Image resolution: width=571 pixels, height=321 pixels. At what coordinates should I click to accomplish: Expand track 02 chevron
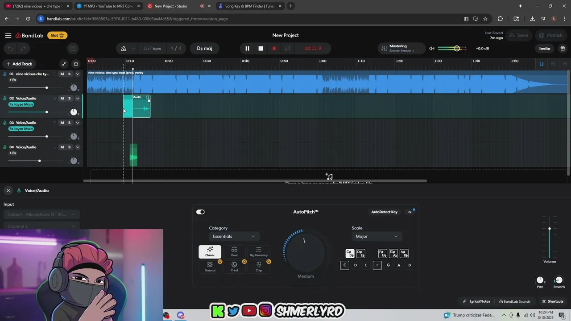[x=78, y=99]
